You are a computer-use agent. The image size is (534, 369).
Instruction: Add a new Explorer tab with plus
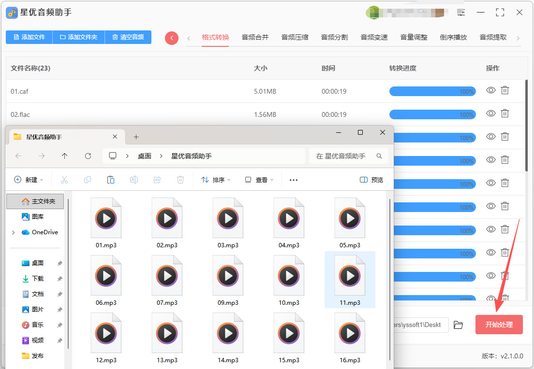pyautogui.click(x=136, y=137)
